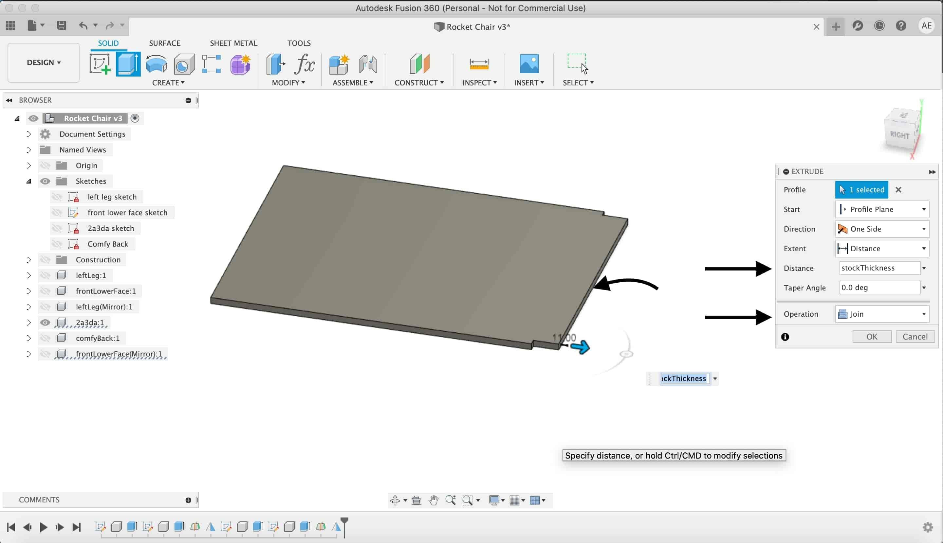Click the Create Form purple icon
This screenshot has height=543, width=943.
[240, 64]
